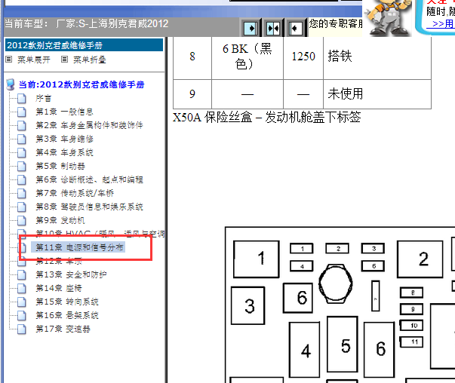The image size is (455, 383).
Task: Open 第14章 座椅
Action: coord(59,288)
